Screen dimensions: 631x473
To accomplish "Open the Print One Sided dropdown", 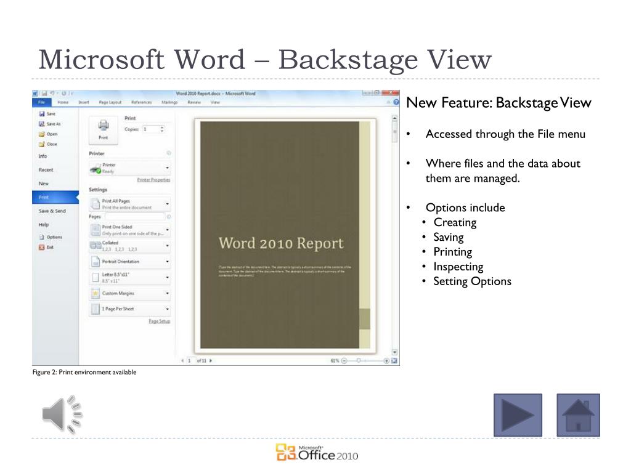I will [129, 230].
